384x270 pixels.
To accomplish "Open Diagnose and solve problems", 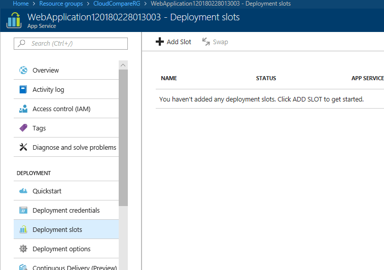I will (66, 147).
